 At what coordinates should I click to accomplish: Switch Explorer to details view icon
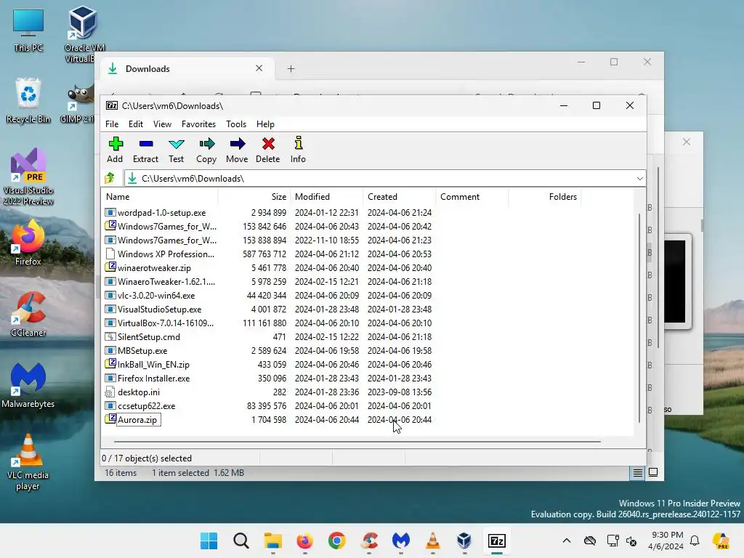(637, 472)
